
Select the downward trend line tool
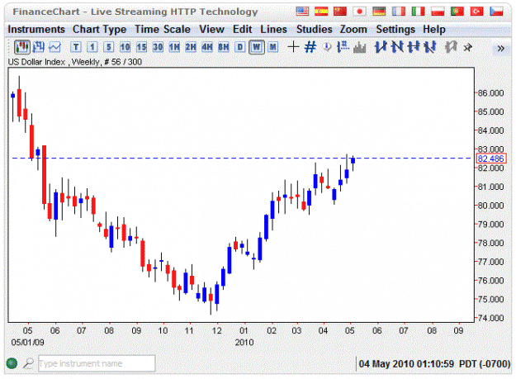pos(397,47)
